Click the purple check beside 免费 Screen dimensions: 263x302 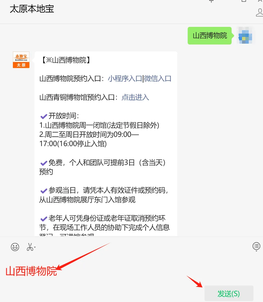(44, 163)
